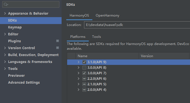The height and width of the screenshot is (103, 190).
Task: Switch to the HarmonyOS tab
Action: click(79, 15)
